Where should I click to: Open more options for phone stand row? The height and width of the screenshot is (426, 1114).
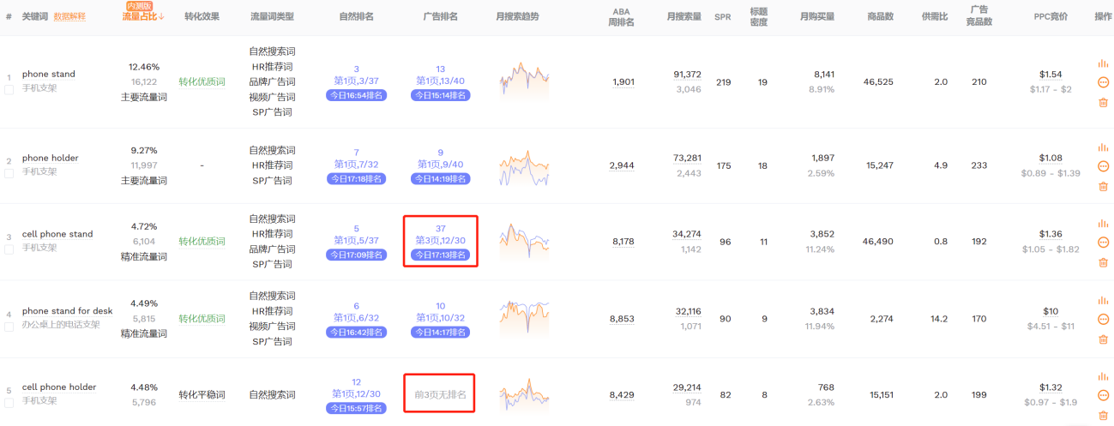point(1103,83)
